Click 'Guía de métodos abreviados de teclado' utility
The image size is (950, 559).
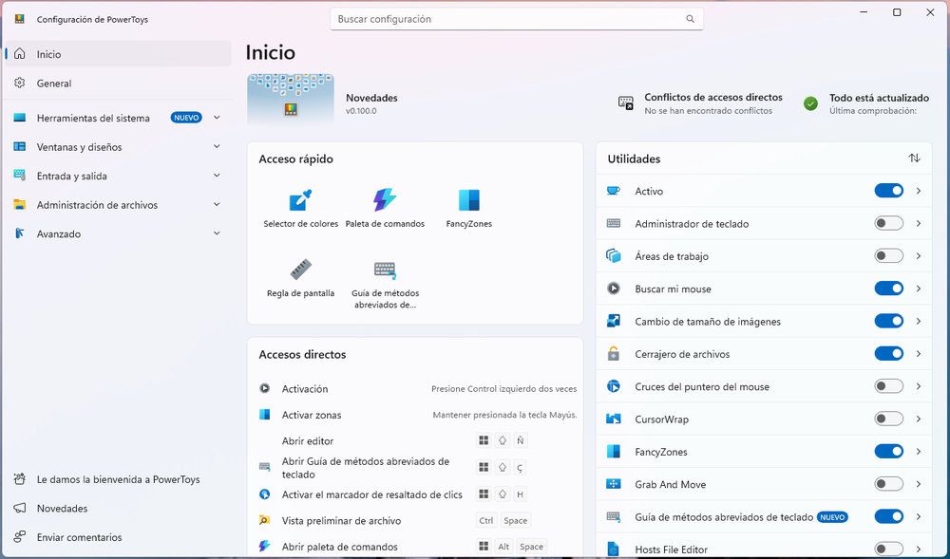coord(724,517)
